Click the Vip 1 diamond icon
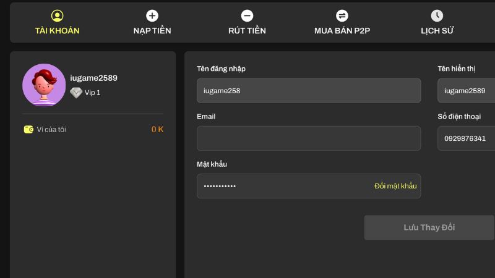495x278 pixels. (76, 93)
